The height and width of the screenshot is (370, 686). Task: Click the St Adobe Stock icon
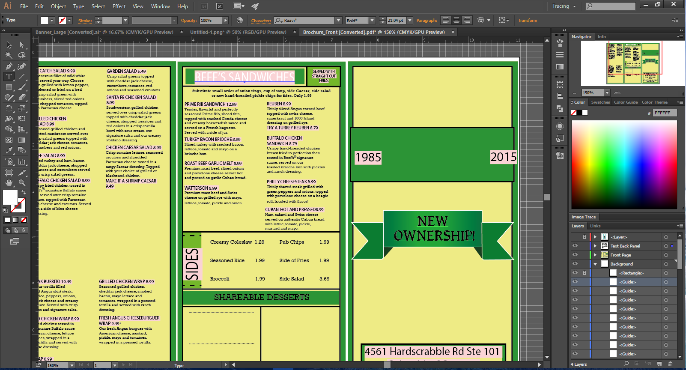tap(220, 6)
